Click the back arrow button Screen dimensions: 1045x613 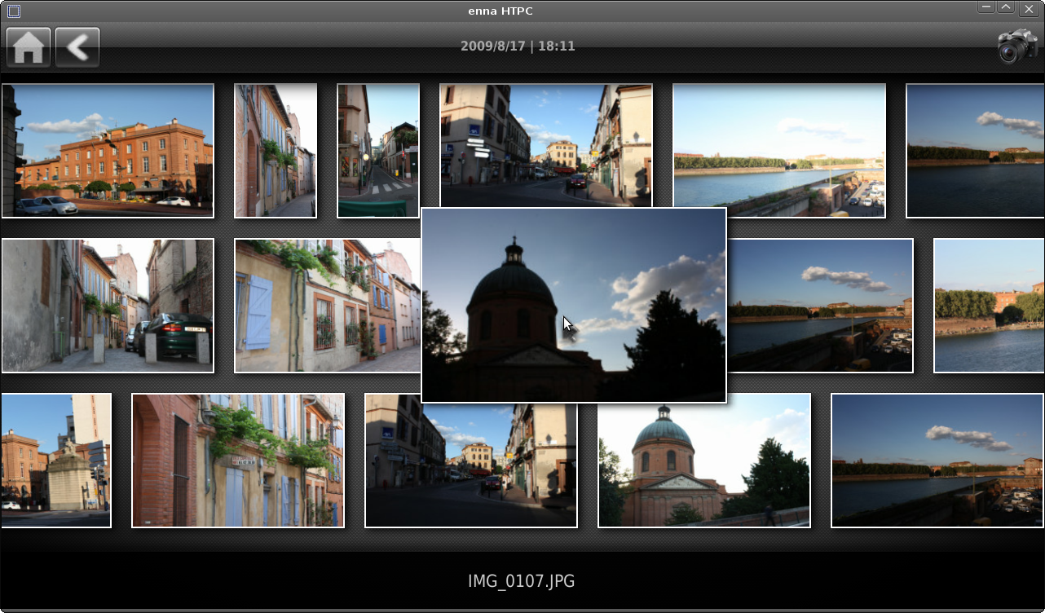(77, 47)
